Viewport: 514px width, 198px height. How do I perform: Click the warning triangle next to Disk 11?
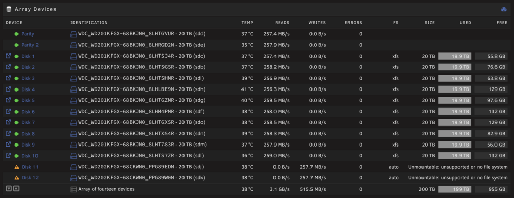17,167
